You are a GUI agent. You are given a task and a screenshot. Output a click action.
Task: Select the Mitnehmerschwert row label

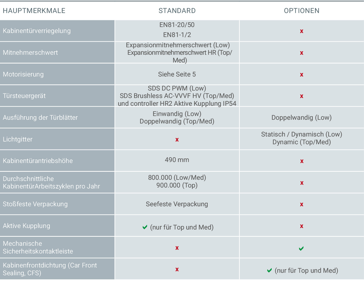tap(30, 52)
